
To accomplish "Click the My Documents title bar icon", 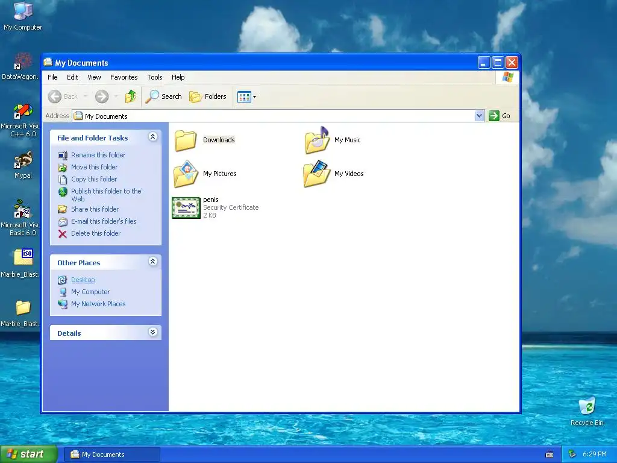I will 48,62.
